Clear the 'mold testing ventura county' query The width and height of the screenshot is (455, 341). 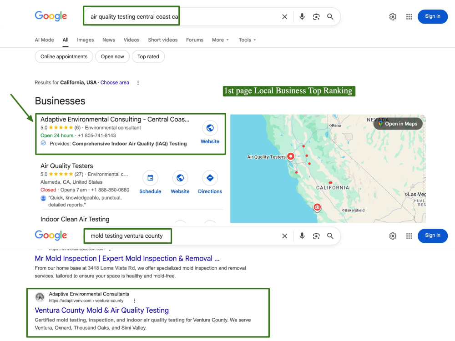[285, 236]
